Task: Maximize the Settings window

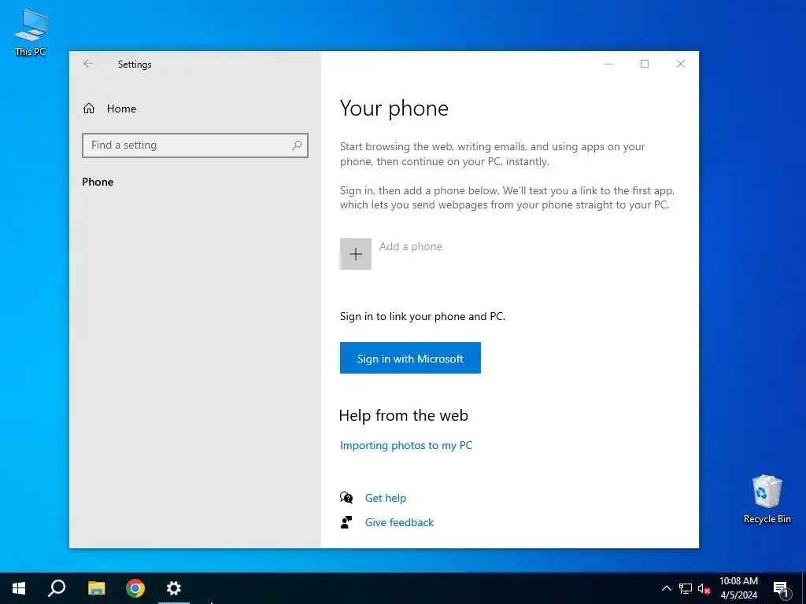Action: (645, 64)
